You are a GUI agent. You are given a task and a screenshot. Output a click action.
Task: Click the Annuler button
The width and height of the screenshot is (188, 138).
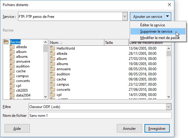129,128
